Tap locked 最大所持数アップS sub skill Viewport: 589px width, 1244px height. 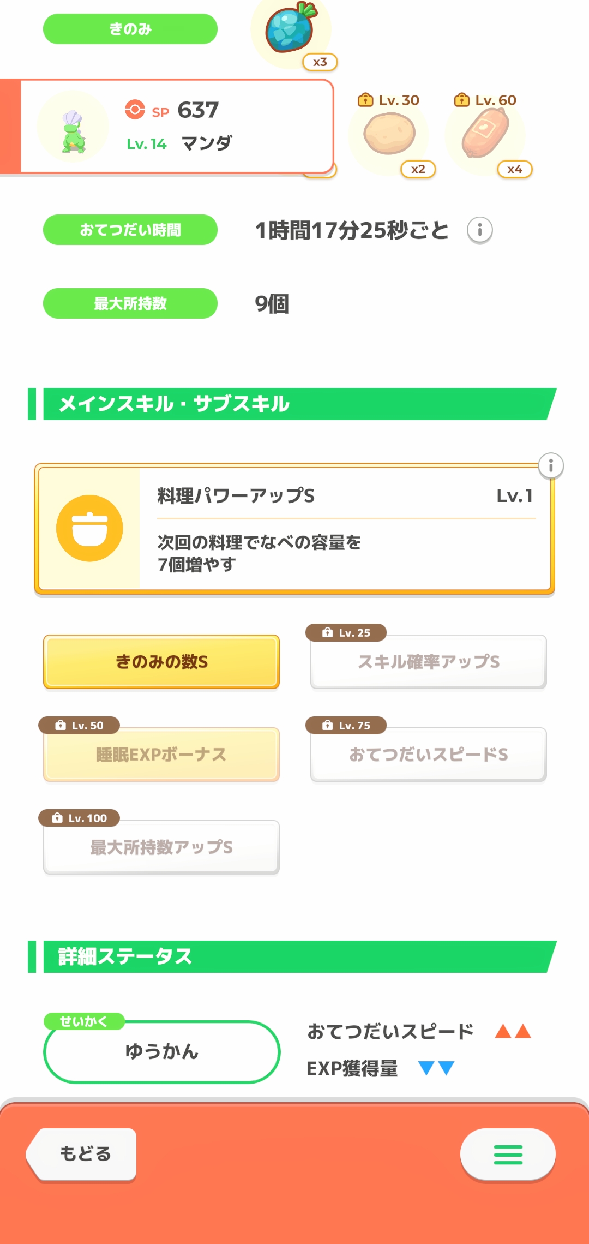pyautogui.click(x=161, y=847)
